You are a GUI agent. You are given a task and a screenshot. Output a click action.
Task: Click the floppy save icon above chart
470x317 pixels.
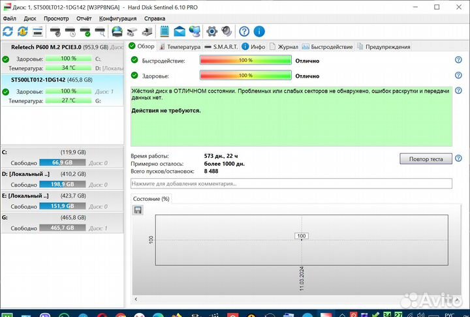click(138, 210)
